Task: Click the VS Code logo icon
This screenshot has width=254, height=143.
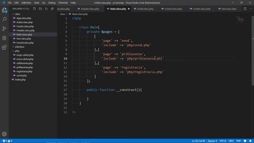Action: click(x=3, y=3)
